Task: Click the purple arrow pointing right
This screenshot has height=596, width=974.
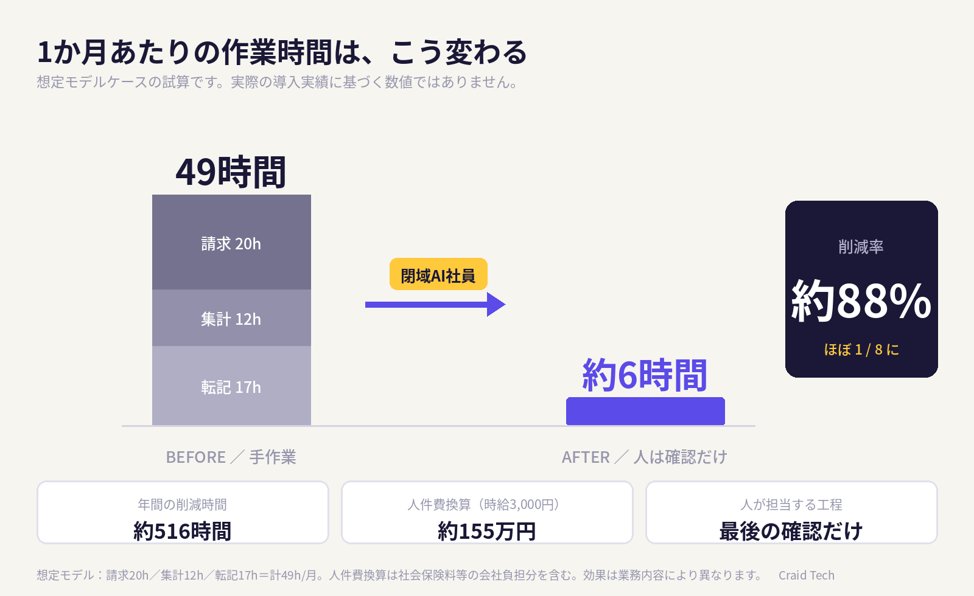Action: [x=435, y=304]
